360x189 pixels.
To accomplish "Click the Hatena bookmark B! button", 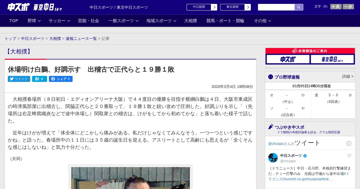I will [40, 79].
